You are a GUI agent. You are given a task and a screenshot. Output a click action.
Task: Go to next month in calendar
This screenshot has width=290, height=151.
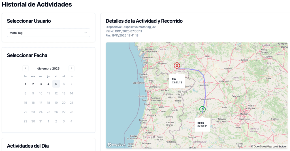pos(71,68)
